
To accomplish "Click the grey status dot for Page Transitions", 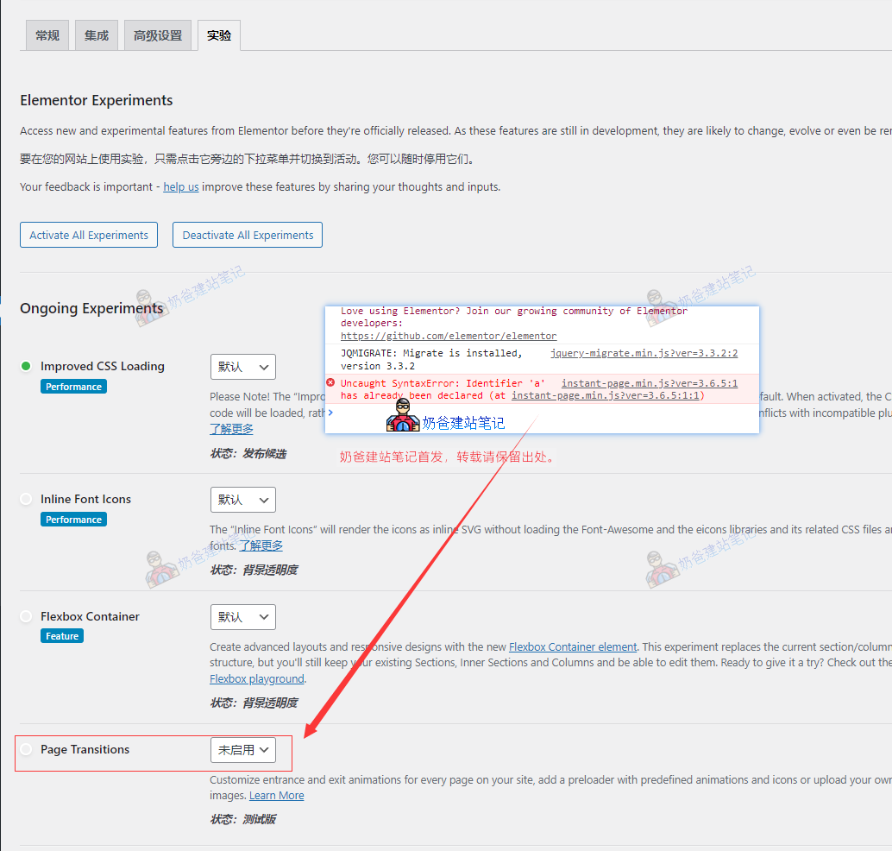I will 26,749.
